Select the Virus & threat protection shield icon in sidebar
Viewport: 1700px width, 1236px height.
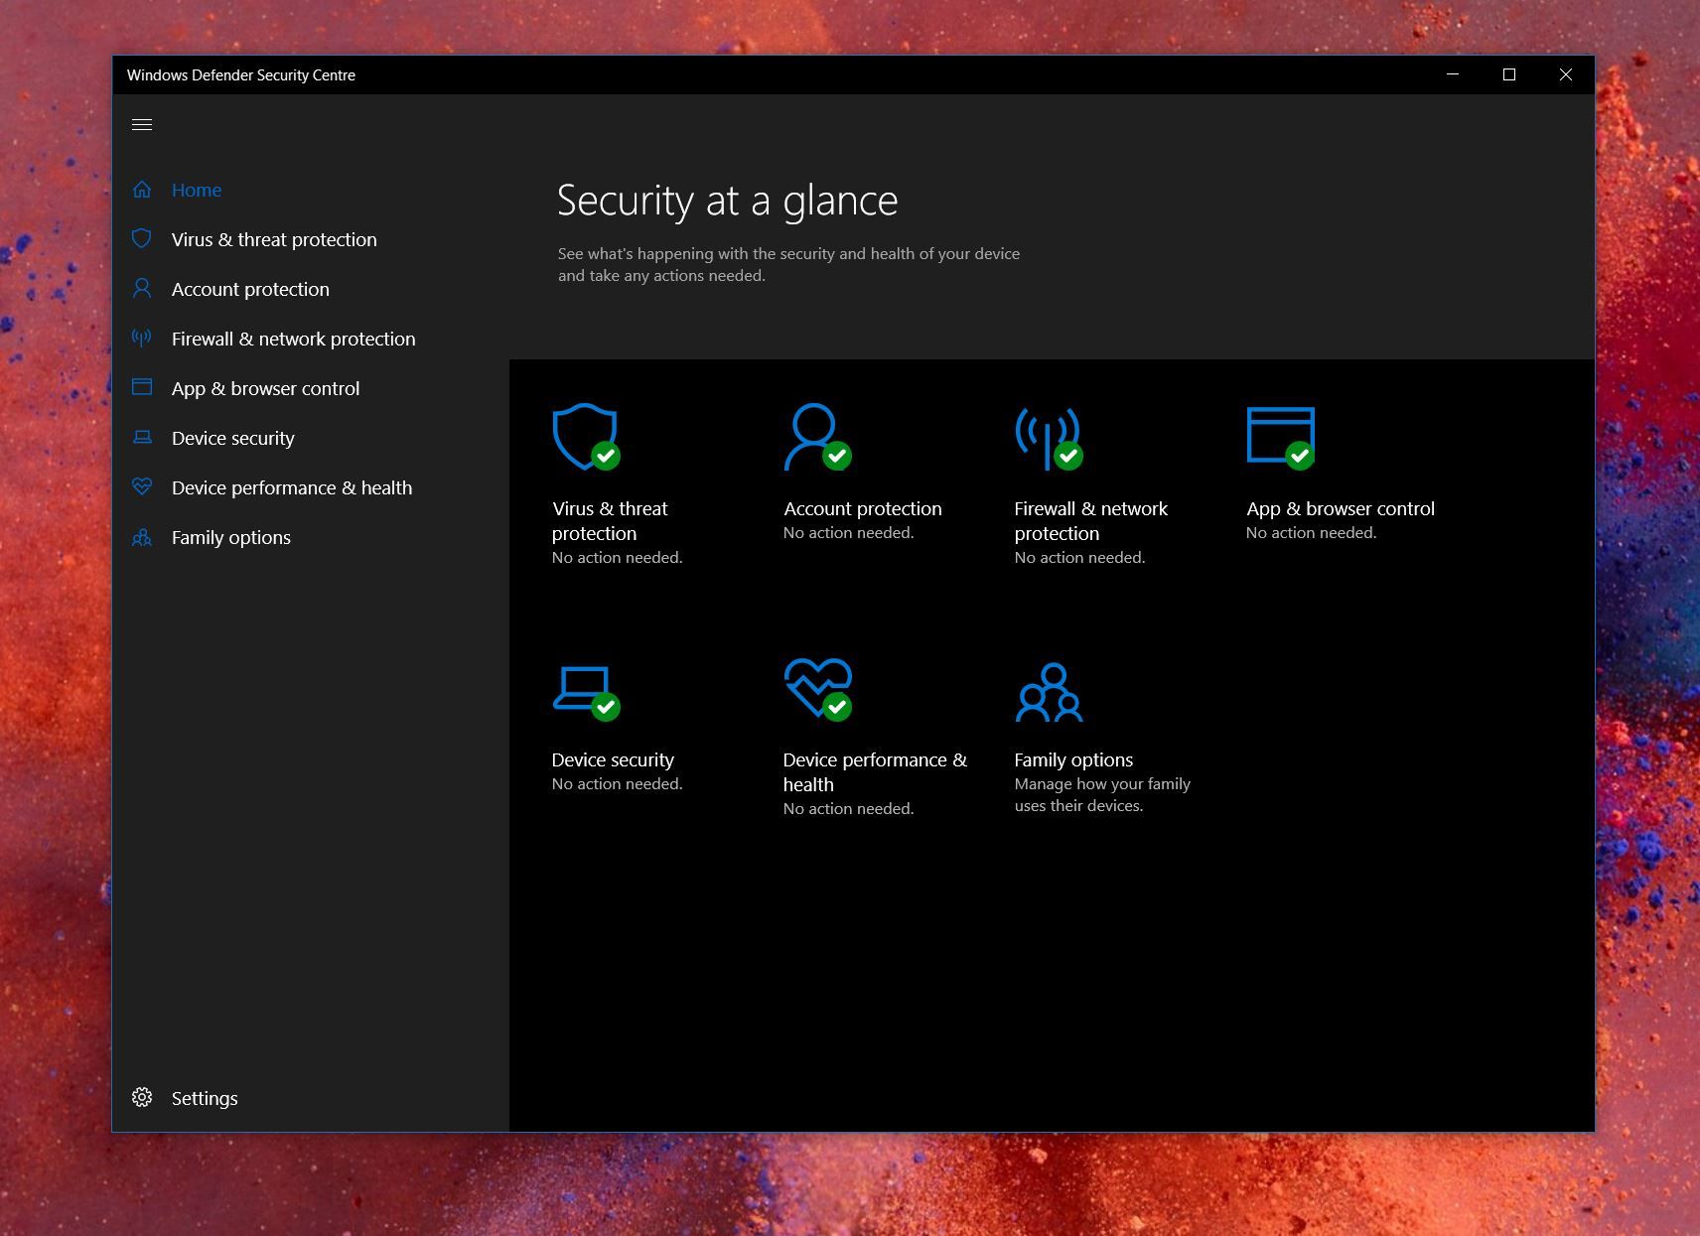click(142, 238)
